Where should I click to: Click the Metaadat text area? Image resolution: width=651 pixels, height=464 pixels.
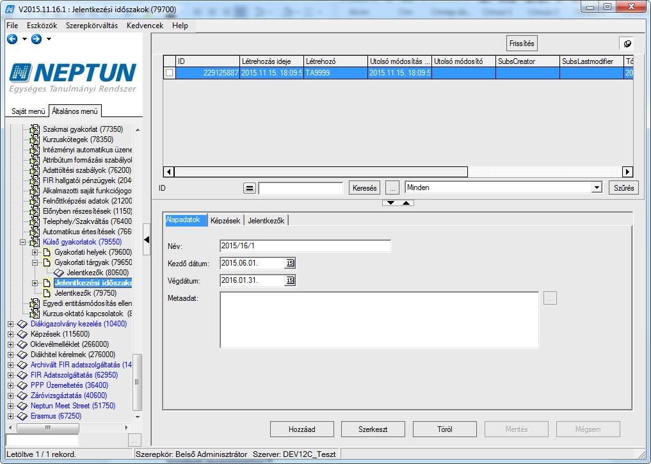379,319
